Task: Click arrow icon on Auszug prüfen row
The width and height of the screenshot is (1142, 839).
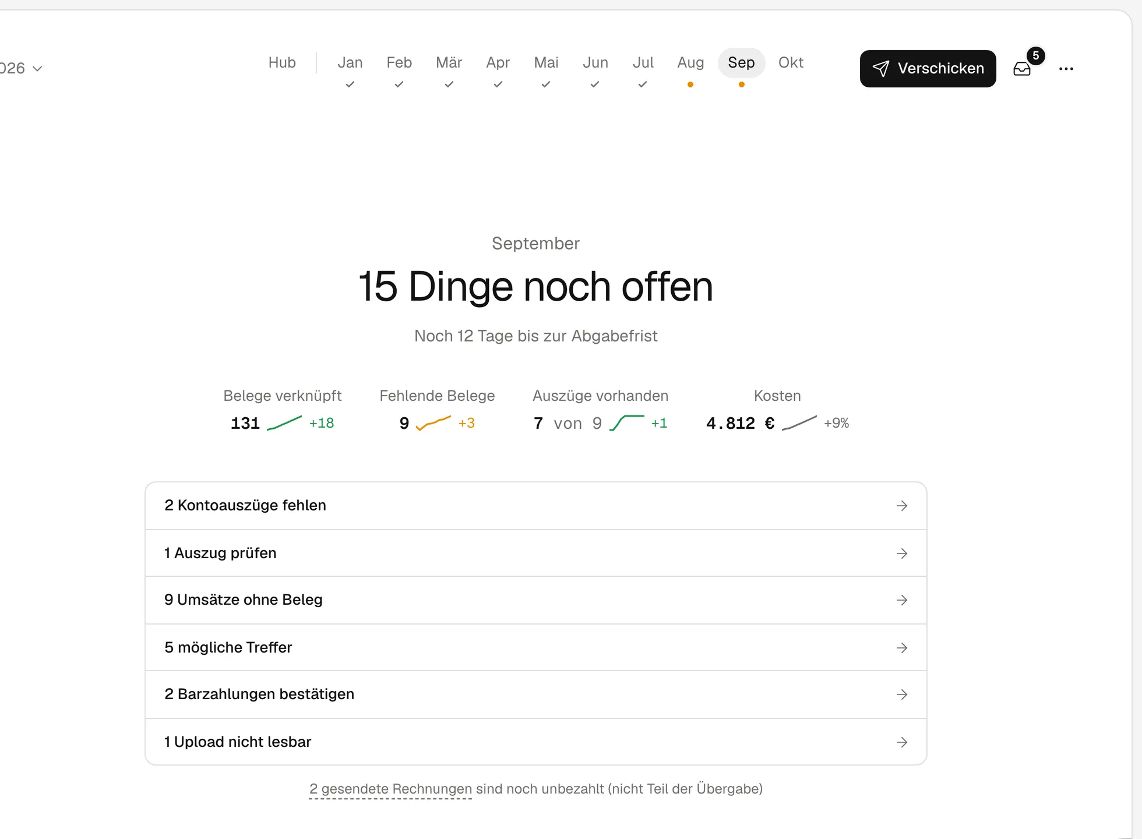Action: coord(902,554)
